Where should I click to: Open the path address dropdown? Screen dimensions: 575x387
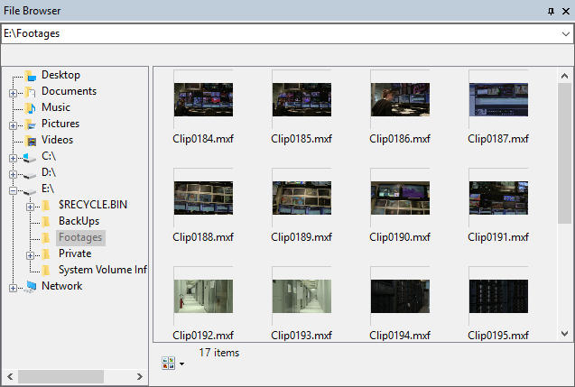[565, 33]
